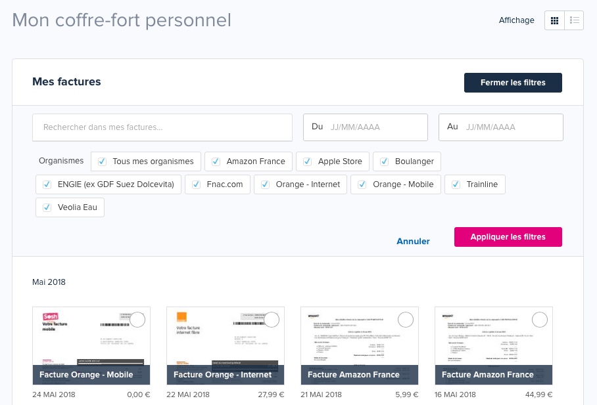This screenshot has height=405, width=597.
Task: Click Fermer les filtres button
Action: click(513, 83)
